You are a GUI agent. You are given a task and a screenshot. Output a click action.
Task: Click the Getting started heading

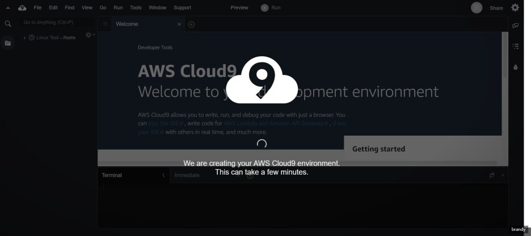click(x=378, y=149)
